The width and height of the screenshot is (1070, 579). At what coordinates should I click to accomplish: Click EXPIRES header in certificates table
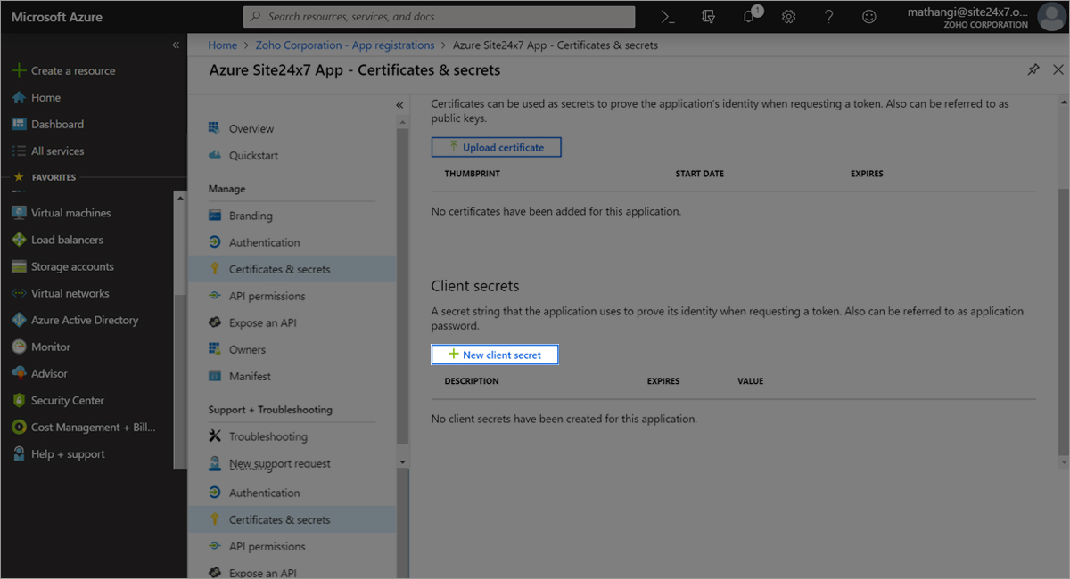pos(867,174)
